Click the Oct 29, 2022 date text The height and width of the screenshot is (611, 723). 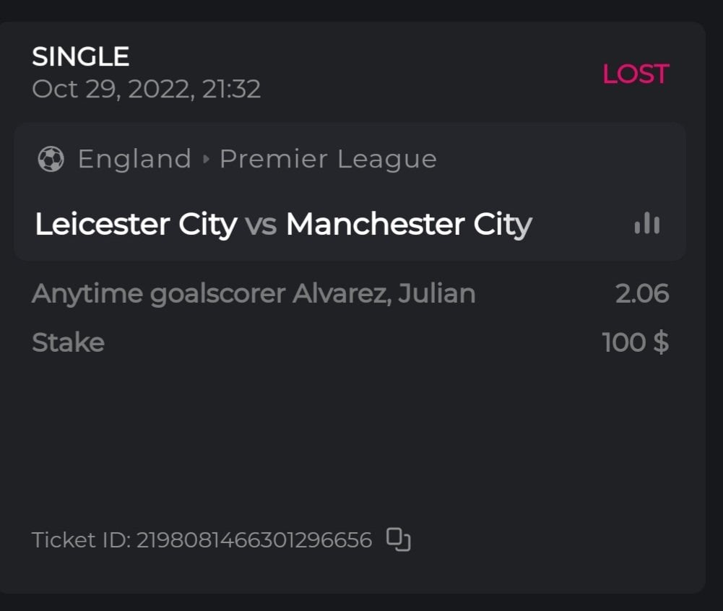pos(112,89)
